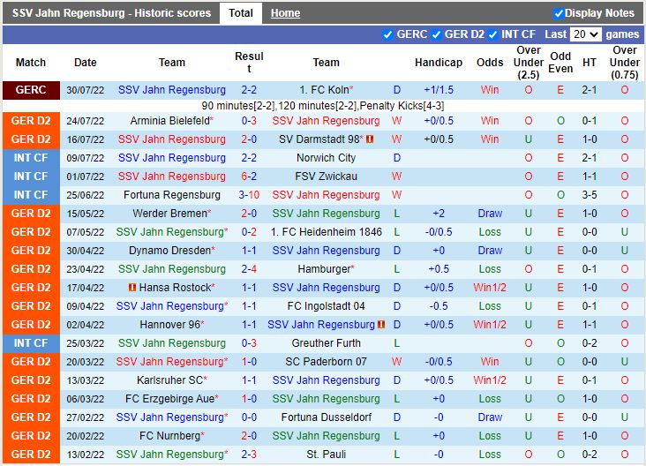Click SSV Jahn Regensburg home team on 16/07/22
This screenshot has height=466, width=646.
172,139
